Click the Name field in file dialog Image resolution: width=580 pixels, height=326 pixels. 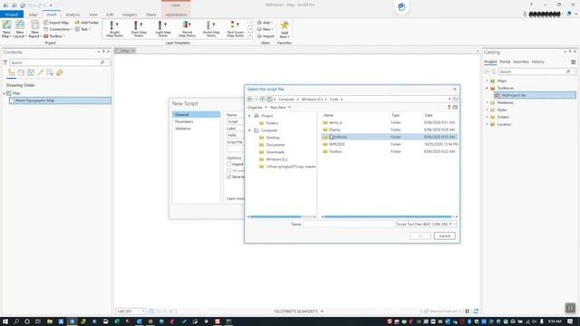[348, 225]
